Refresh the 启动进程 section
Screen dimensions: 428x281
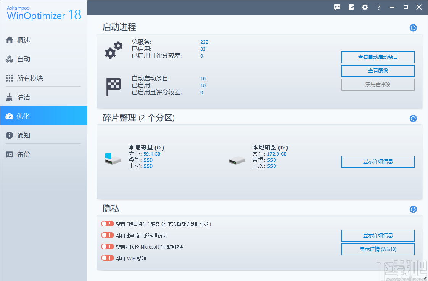413,27
